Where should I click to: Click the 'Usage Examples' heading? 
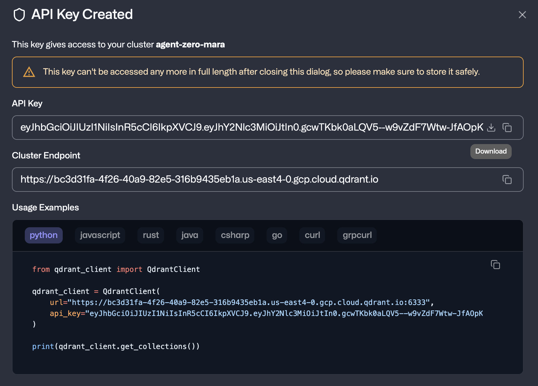pos(46,208)
